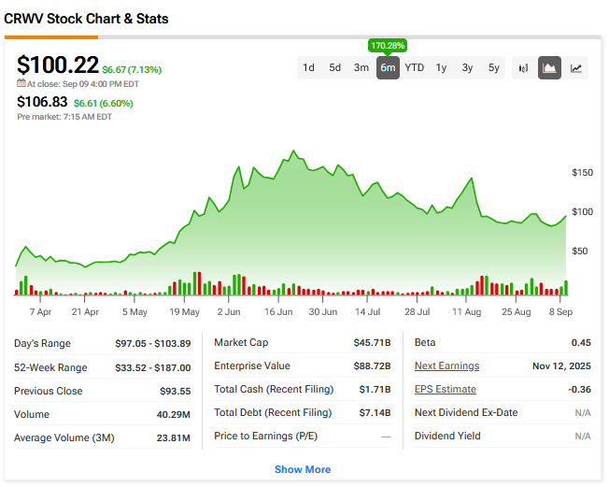Expand stats with Show More
609x487 pixels.
click(302, 469)
